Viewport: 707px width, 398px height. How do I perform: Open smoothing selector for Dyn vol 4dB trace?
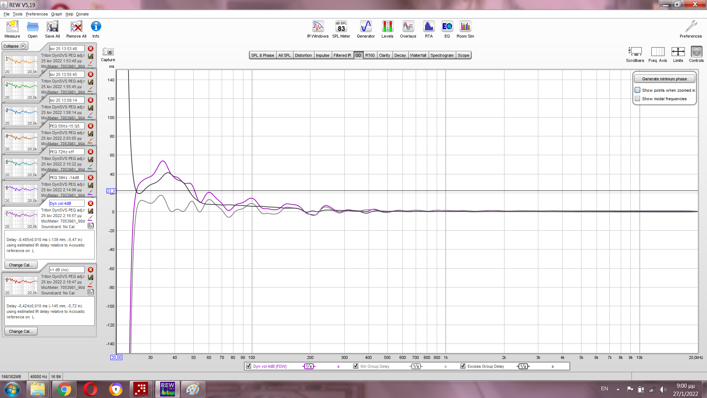(x=309, y=366)
